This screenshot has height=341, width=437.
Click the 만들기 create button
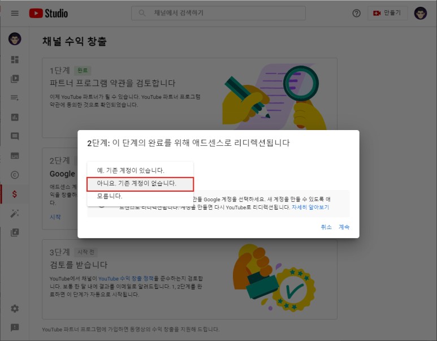coord(387,13)
